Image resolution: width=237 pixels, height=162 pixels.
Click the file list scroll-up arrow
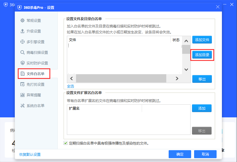186,41
